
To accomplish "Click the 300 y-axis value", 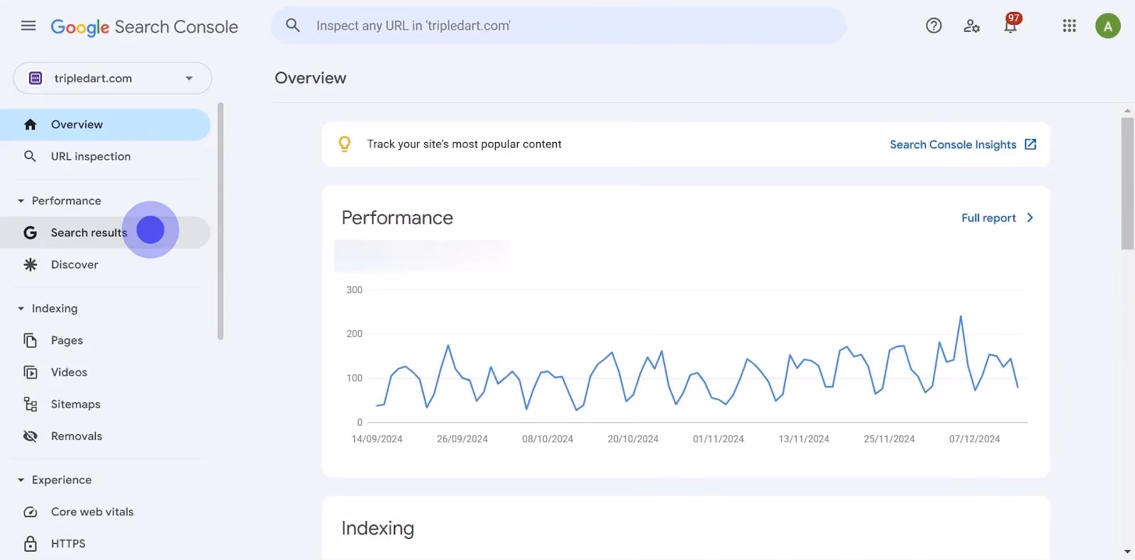I will [x=354, y=290].
